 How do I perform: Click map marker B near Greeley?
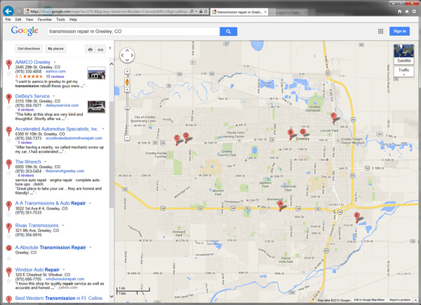click(290, 135)
